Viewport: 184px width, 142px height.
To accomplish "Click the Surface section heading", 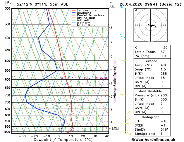I will 151,61.
